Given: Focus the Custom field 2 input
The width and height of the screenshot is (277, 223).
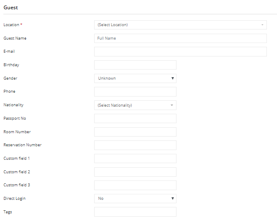Looking at the screenshot, I should [x=135, y=172].
